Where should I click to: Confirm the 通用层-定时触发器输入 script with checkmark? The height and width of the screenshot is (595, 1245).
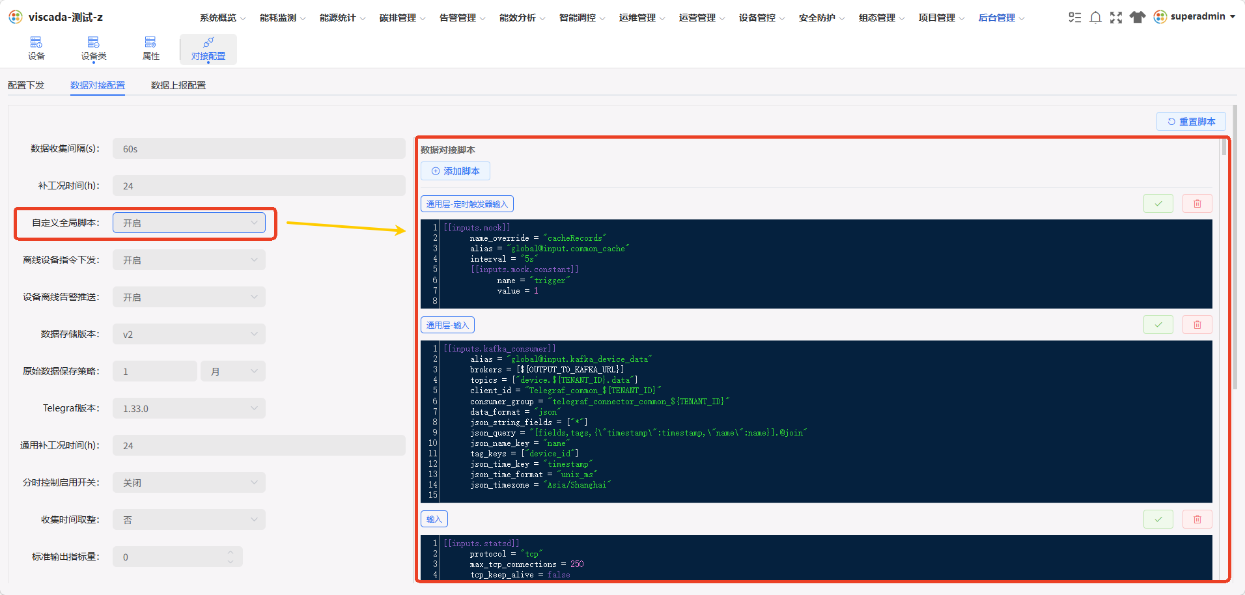[1158, 204]
